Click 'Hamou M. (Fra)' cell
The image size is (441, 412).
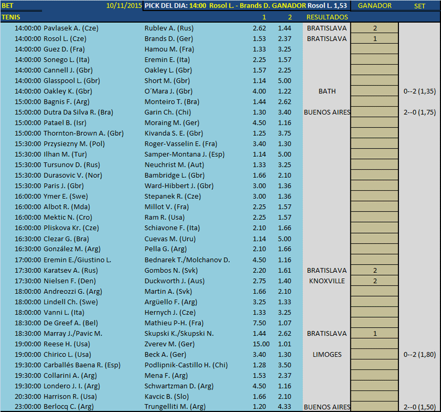[169, 49]
